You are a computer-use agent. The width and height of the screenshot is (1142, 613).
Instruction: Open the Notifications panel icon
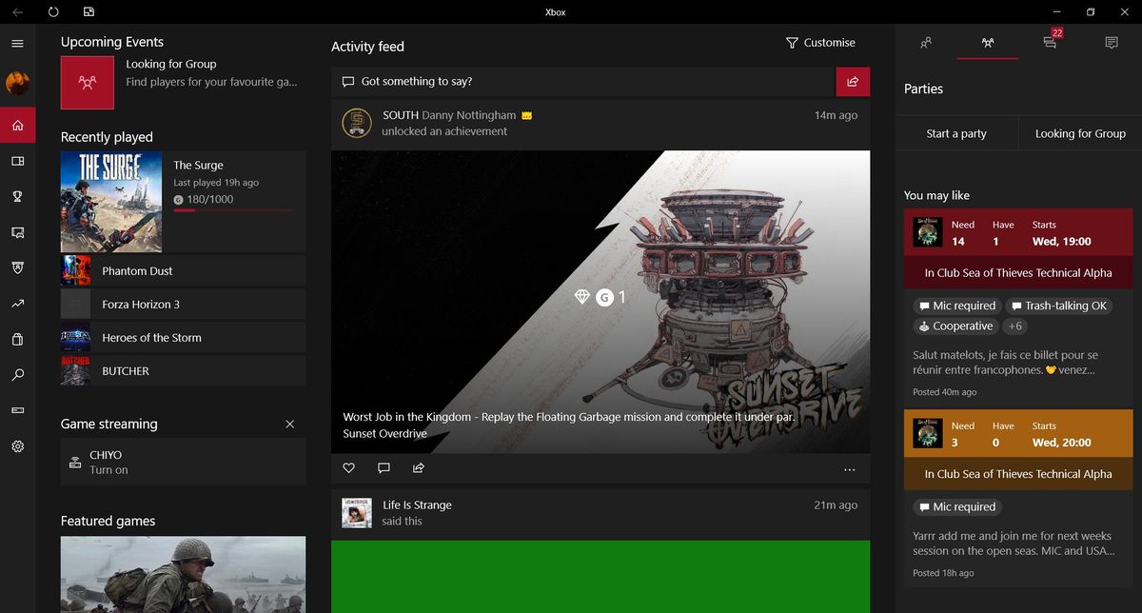click(1112, 43)
